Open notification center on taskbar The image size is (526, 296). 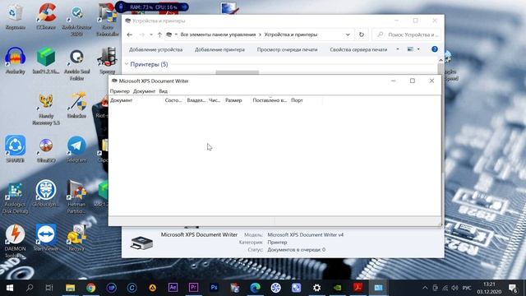(x=513, y=288)
